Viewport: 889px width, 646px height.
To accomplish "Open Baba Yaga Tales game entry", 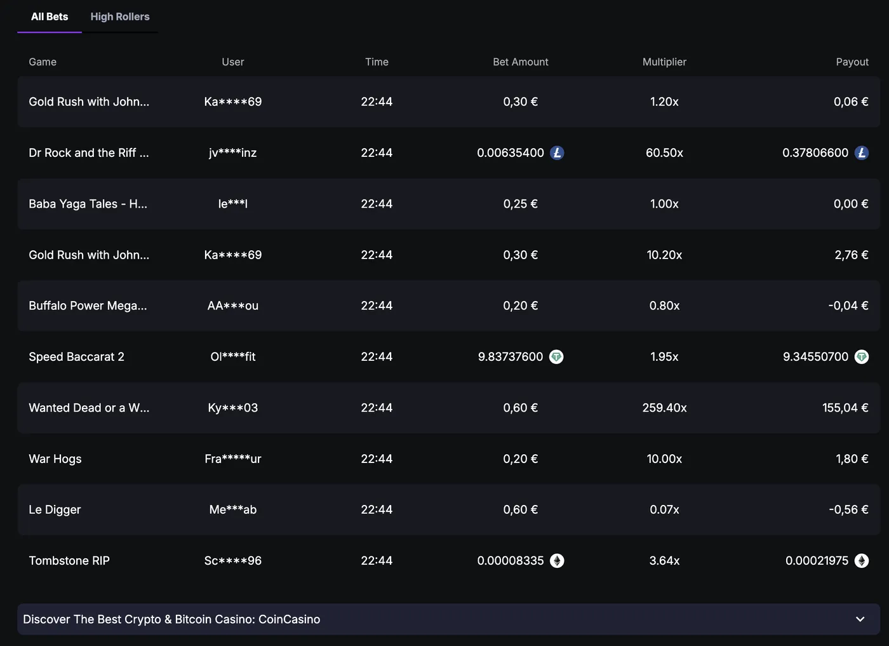I will click(x=88, y=204).
